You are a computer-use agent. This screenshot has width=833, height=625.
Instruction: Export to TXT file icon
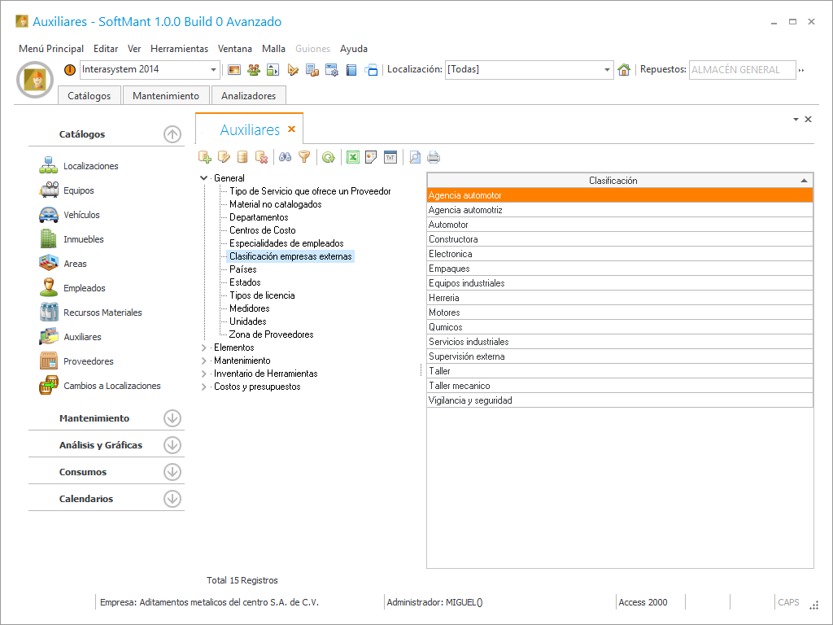390,157
